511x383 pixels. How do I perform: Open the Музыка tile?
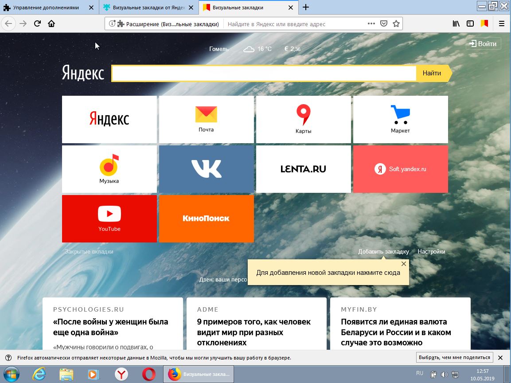109,169
